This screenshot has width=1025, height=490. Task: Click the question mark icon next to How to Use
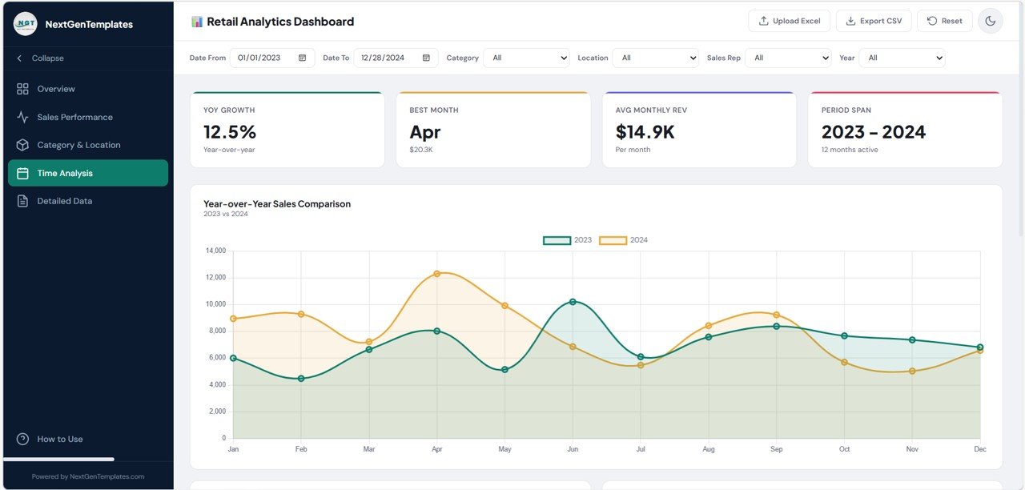[x=21, y=439]
